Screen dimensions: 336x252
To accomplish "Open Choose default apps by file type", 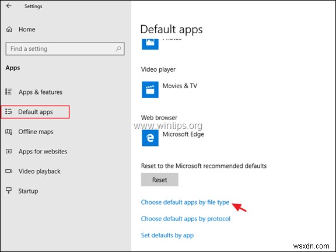I will [185, 202].
